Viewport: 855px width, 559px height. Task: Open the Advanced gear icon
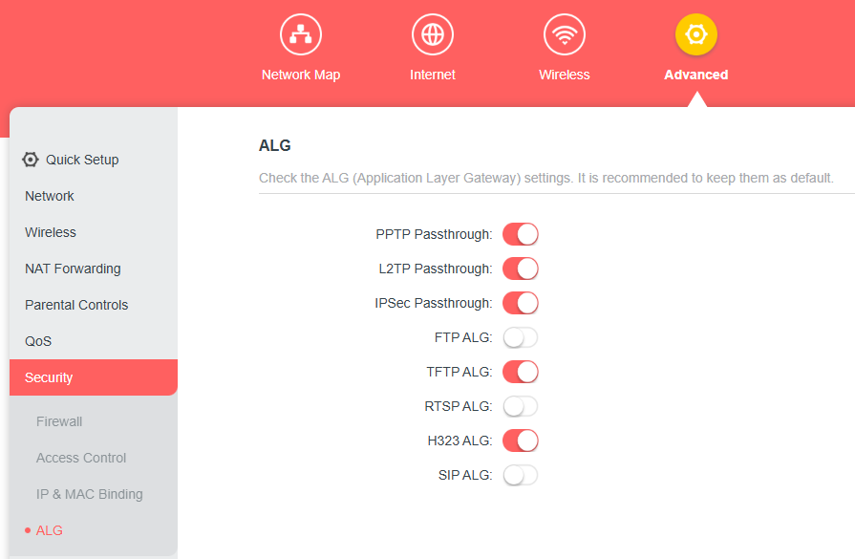pyautogui.click(x=695, y=33)
